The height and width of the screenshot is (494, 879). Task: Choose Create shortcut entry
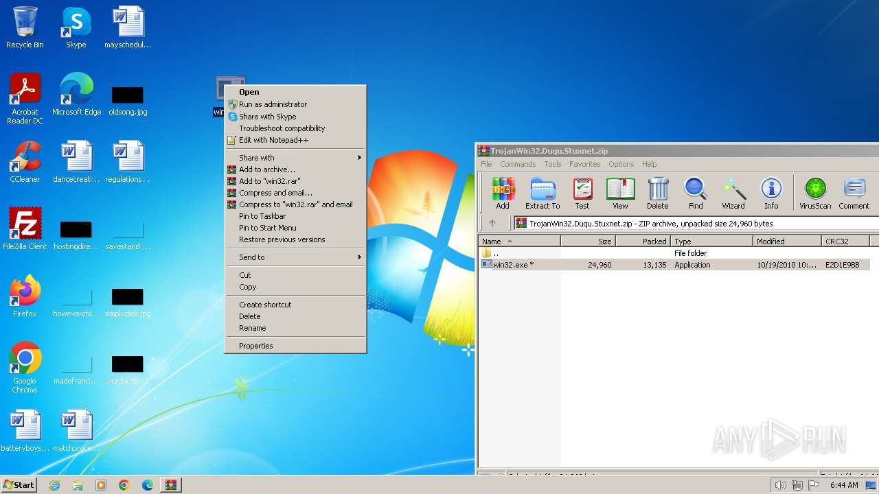296,305
